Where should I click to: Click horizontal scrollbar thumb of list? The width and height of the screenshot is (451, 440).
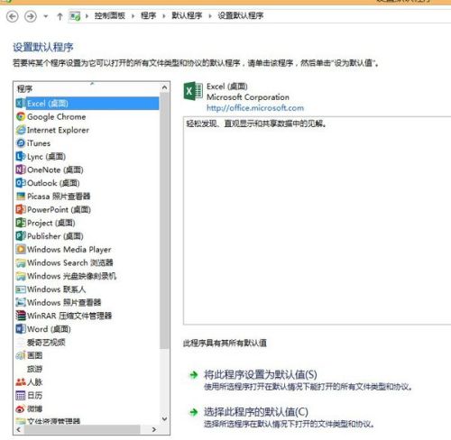click(x=82, y=429)
